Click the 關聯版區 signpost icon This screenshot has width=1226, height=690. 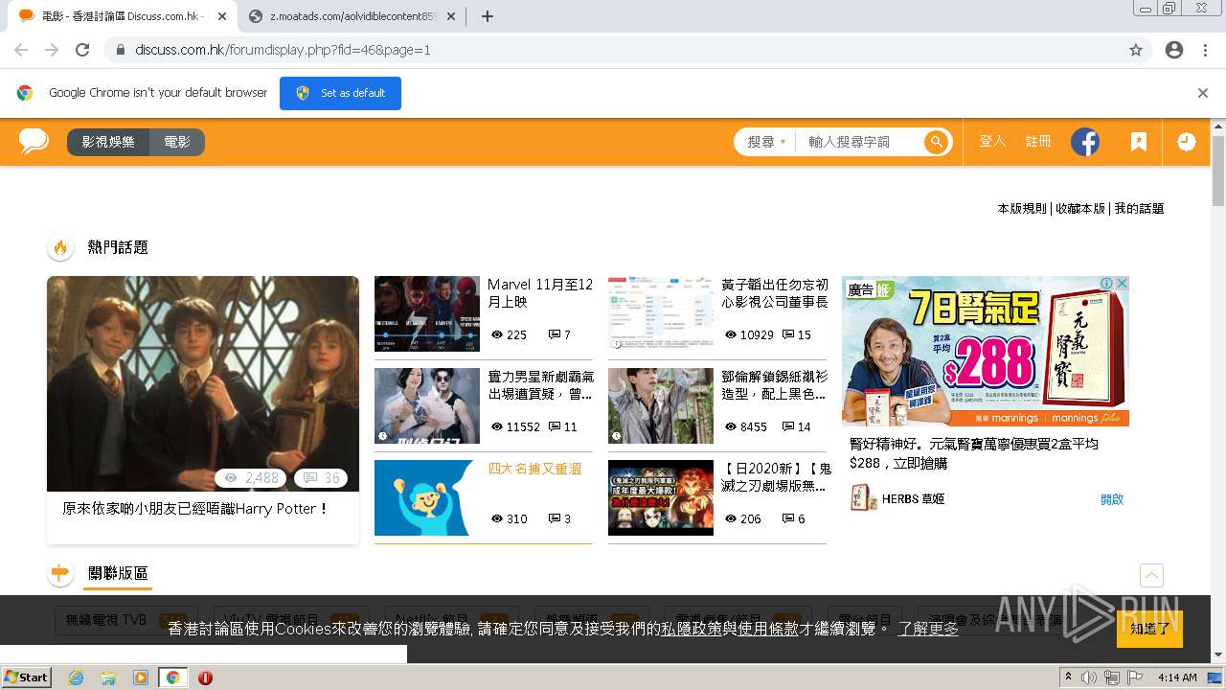click(x=60, y=573)
